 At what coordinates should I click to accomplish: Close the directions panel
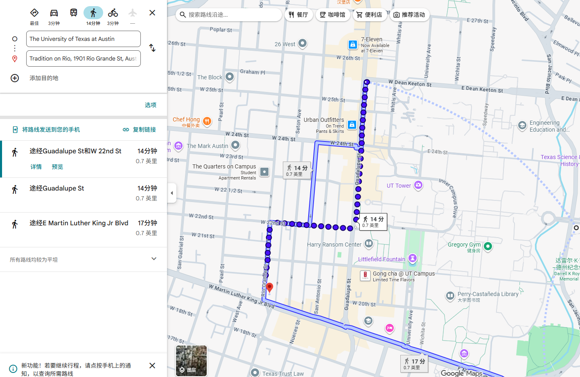pyautogui.click(x=152, y=13)
